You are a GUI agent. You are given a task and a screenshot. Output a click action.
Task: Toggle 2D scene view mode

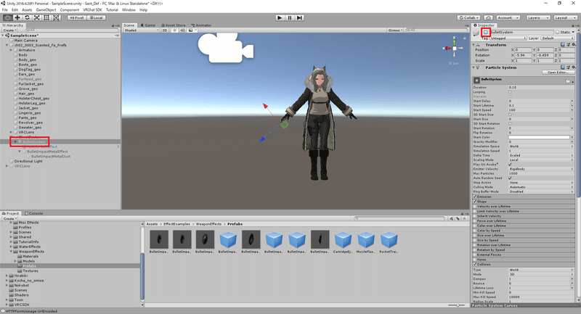[165, 30]
